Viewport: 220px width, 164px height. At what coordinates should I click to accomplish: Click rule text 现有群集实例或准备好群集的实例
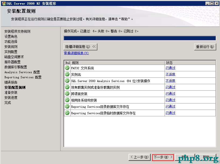point(95,87)
